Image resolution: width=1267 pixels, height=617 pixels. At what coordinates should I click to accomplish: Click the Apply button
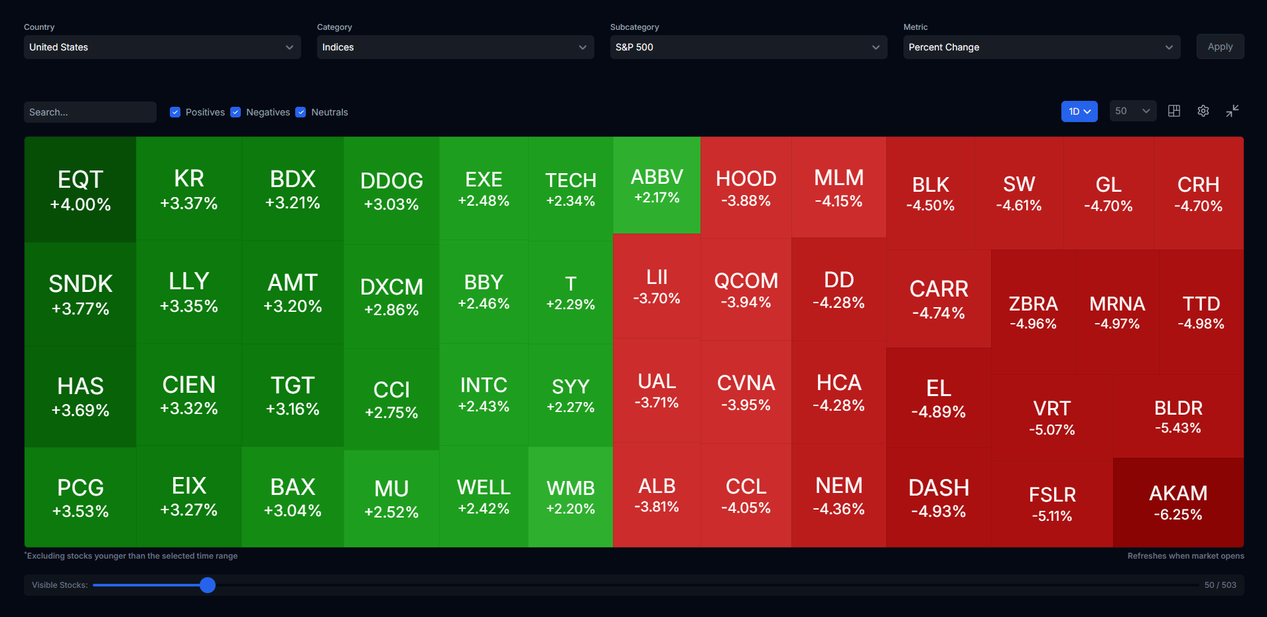(x=1220, y=46)
